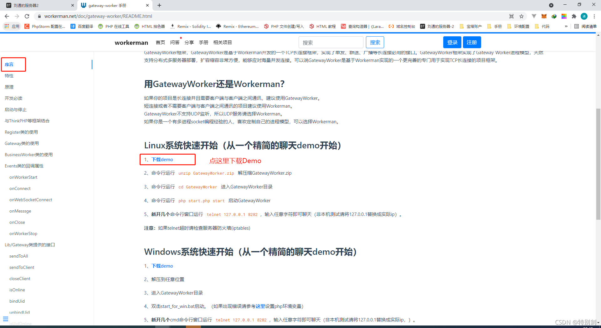This screenshot has height=328, width=601.
Task: Select 序言 in the sidebar
Action: [x=9, y=64]
